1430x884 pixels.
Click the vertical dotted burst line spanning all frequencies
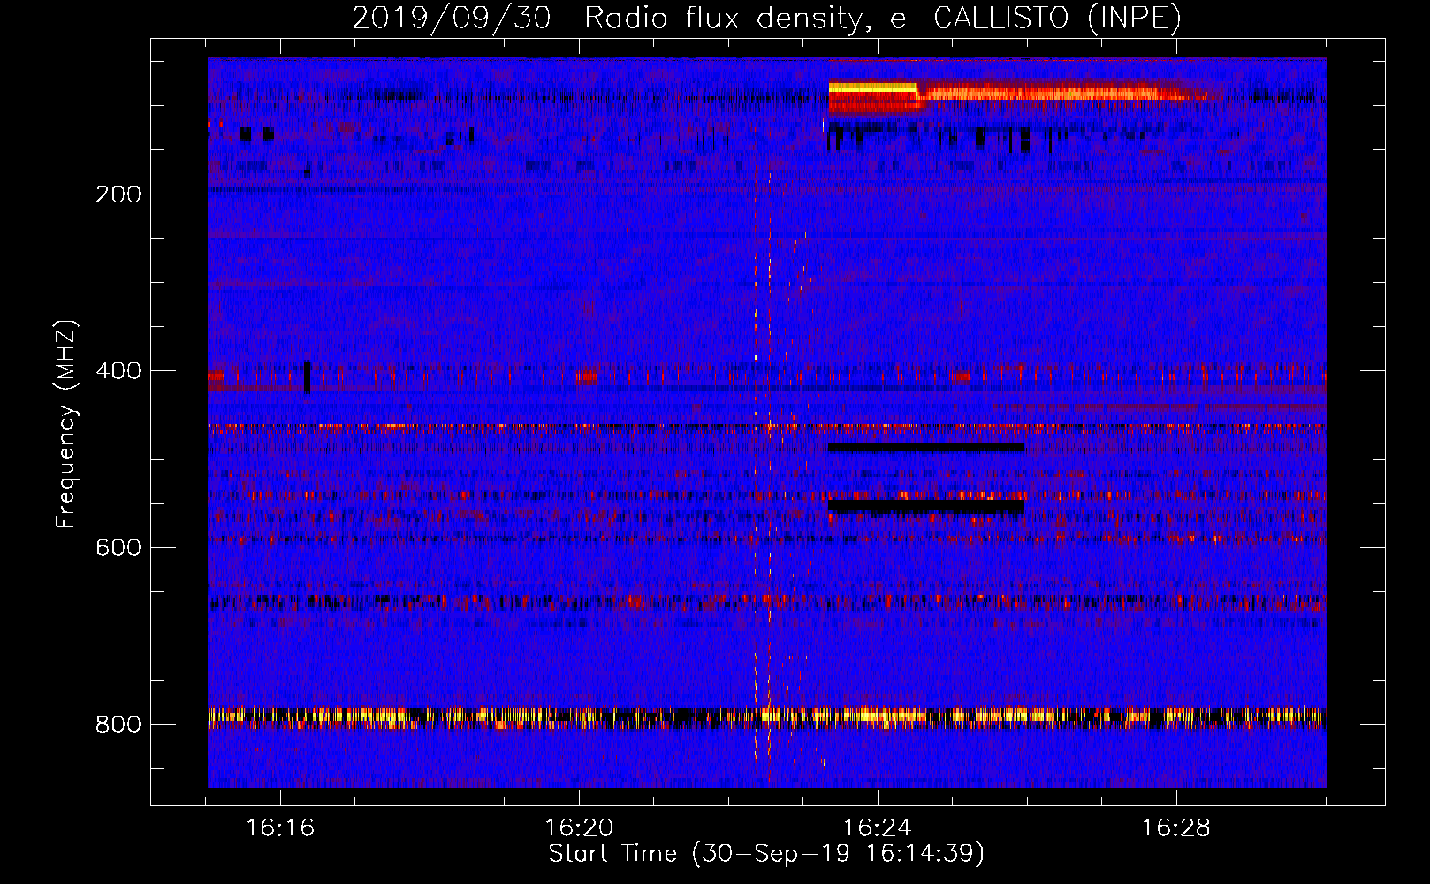(x=756, y=442)
